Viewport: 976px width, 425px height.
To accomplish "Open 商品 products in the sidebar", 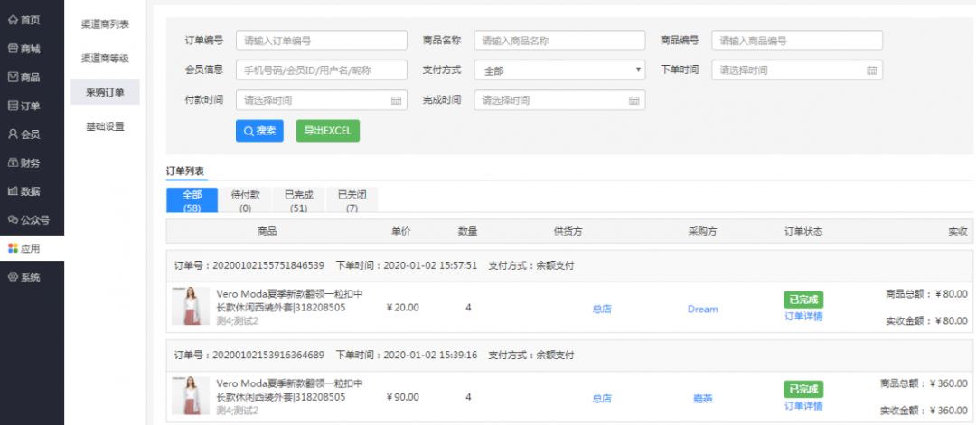I will pyautogui.click(x=25, y=77).
